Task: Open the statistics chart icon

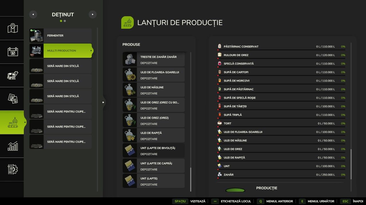Action: click(x=12, y=146)
